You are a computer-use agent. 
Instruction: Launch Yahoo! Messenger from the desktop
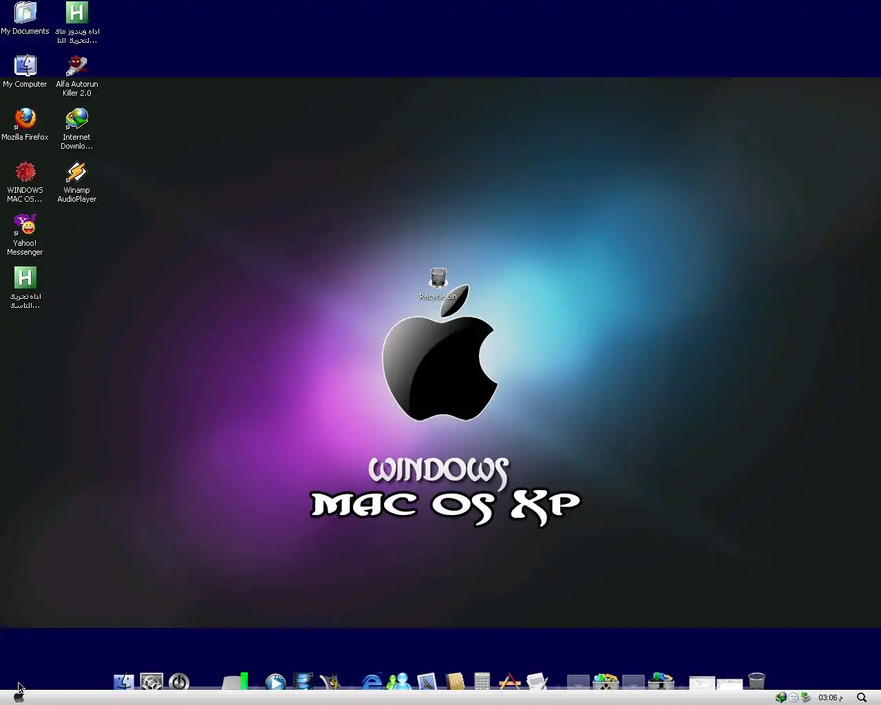[x=25, y=235]
